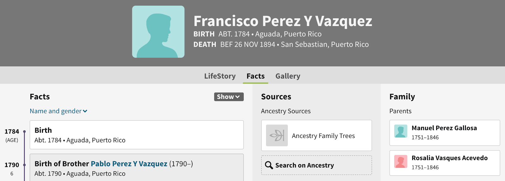Select the Birth fact card
Image resolution: width=505 pixels, height=181 pixels.
click(136, 135)
